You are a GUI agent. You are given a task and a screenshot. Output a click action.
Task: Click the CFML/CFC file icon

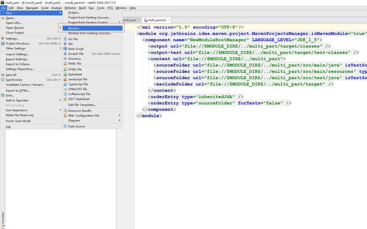coord(65,89)
